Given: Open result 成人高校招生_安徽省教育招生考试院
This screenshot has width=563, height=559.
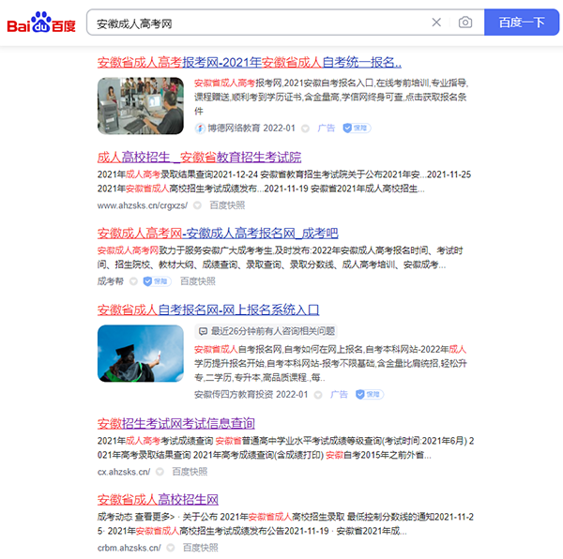Looking at the screenshot, I should 199,158.
